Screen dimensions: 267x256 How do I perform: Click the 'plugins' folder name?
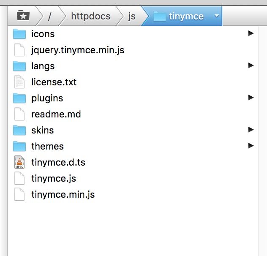click(47, 98)
